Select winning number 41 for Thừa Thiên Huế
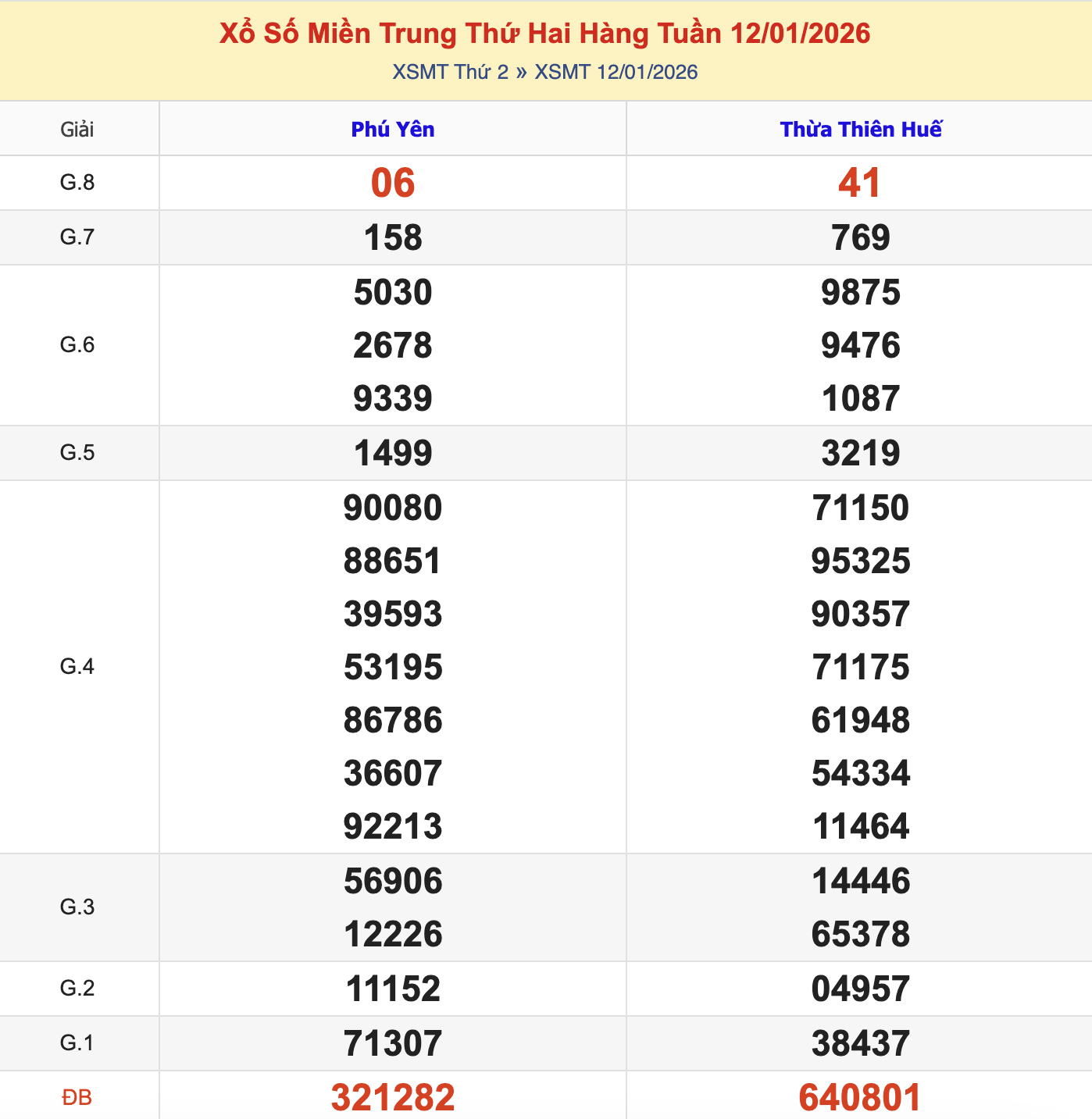This screenshot has width=1092, height=1119. 858,182
